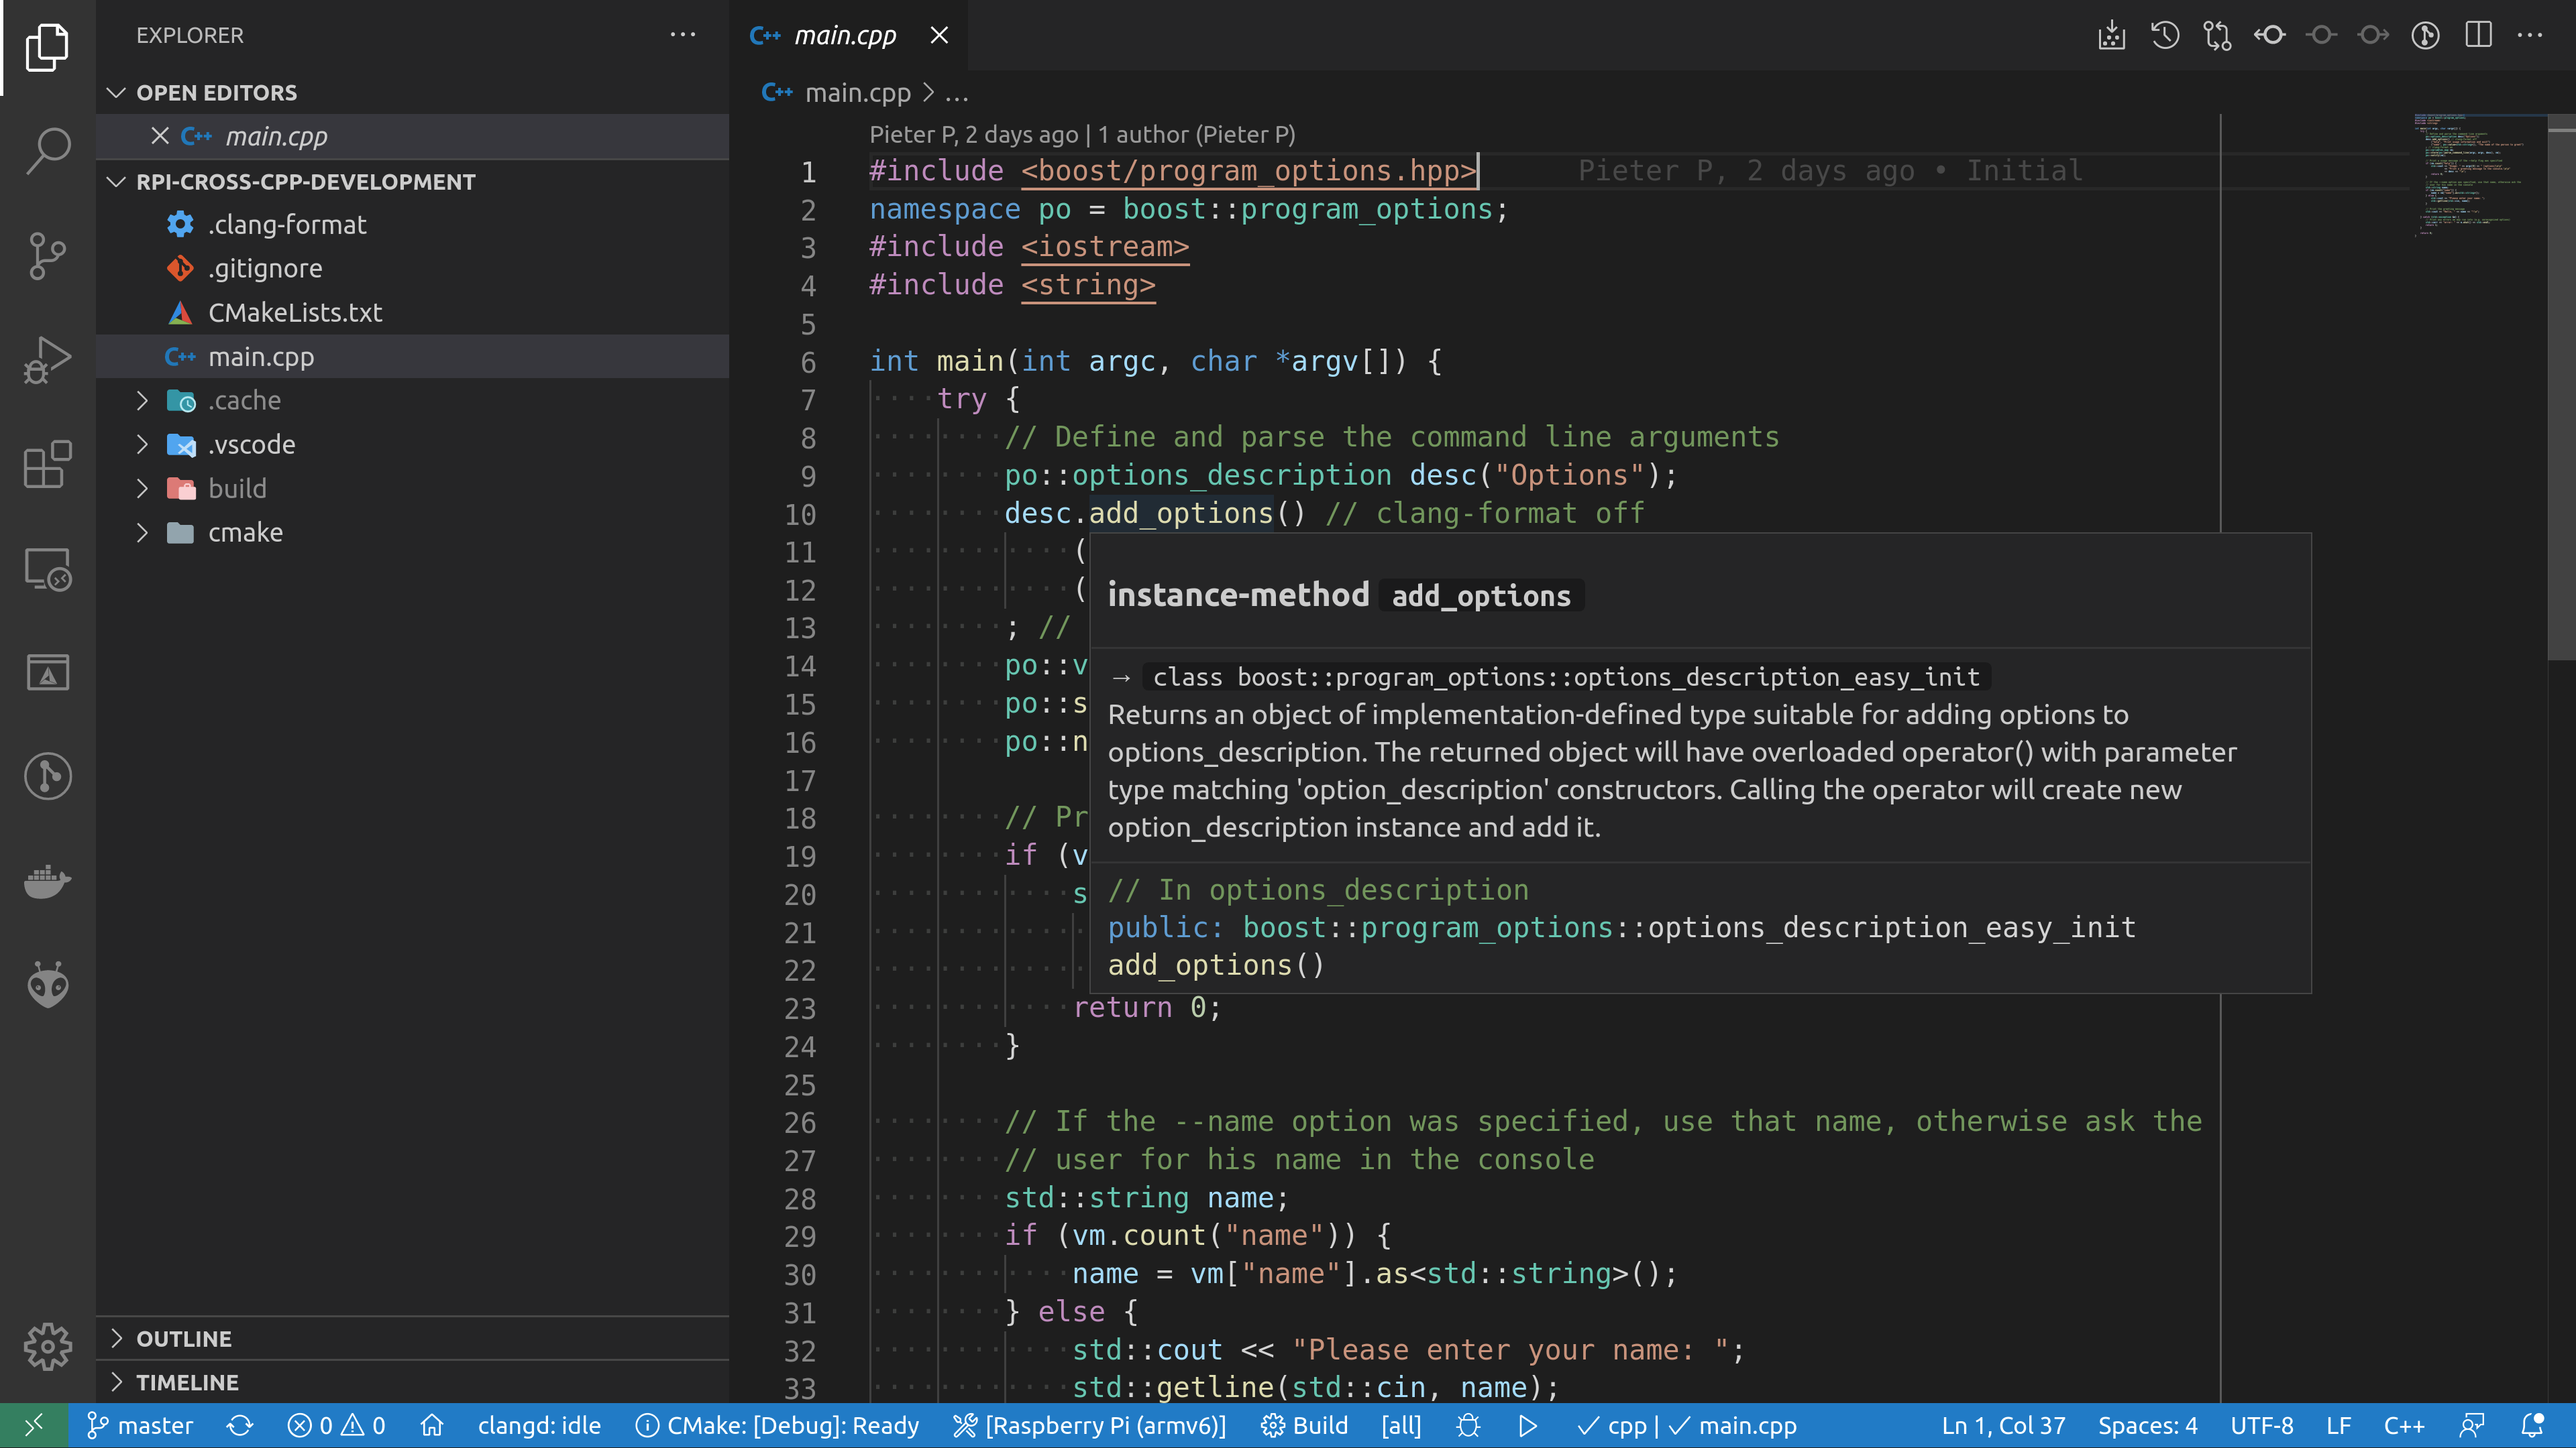Open the Source Control view
Viewport: 2576px width, 1448px height.
47,256
